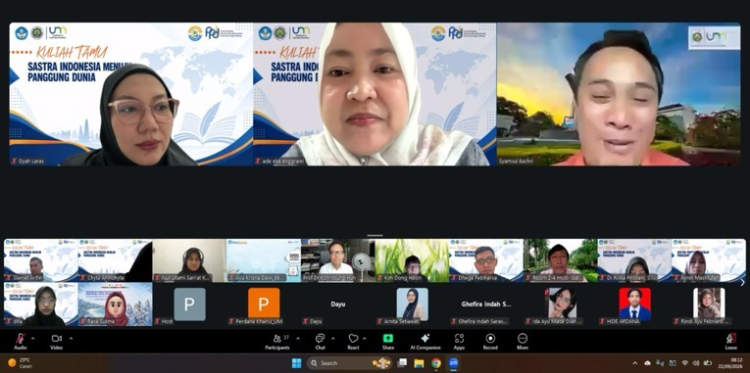Image resolution: width=750 pixels, height=373 pixels.
Task: Open the More options menu
Action: point(523,341)
